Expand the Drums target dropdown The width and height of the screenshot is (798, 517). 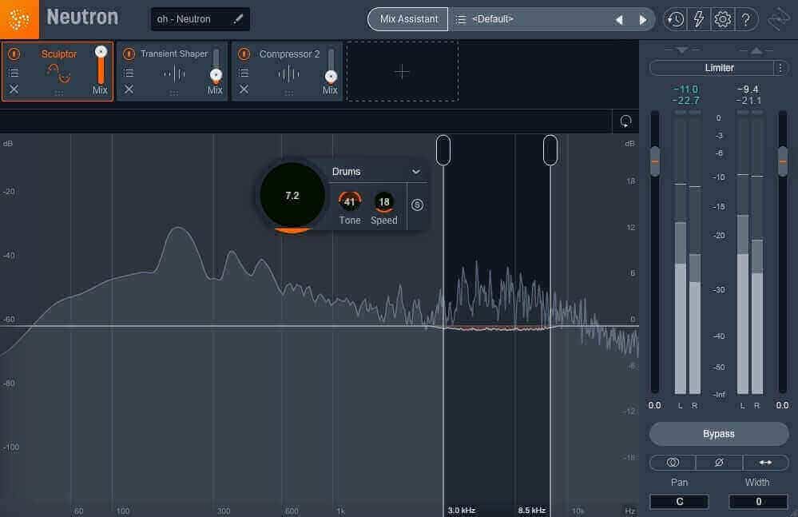pyautogui.click(x=416, y=172)
